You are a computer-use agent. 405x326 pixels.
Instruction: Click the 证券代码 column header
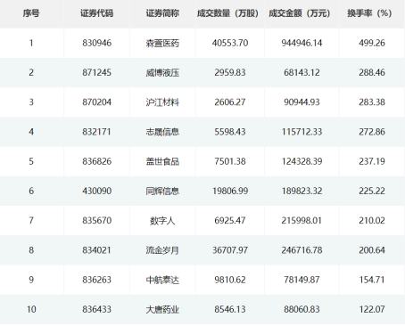pyautogui.click(x=97, y=13)
